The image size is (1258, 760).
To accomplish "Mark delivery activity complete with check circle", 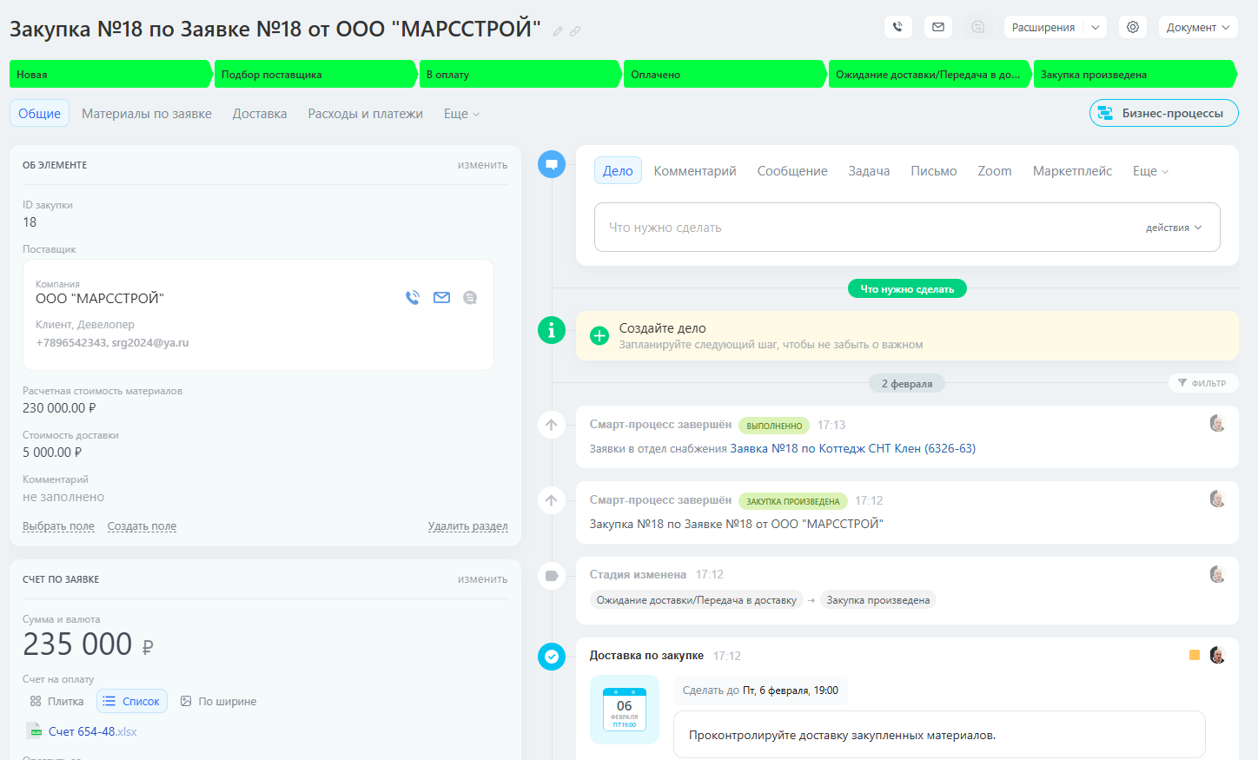I will tap(552, 657).
